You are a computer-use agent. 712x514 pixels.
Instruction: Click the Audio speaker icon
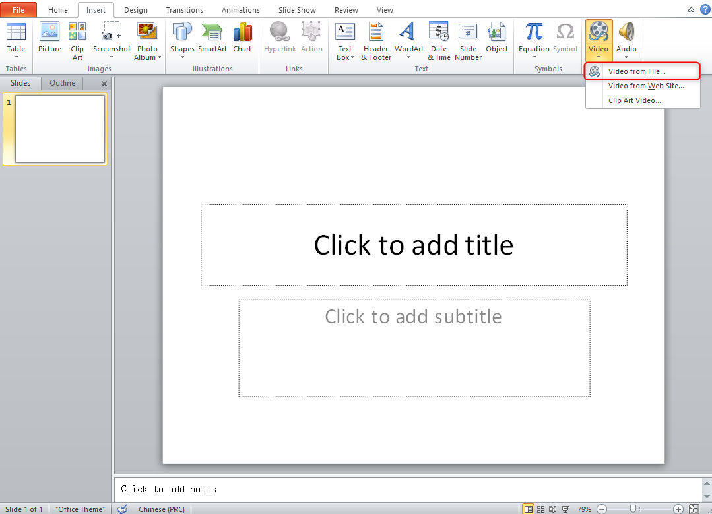point(626,32)
